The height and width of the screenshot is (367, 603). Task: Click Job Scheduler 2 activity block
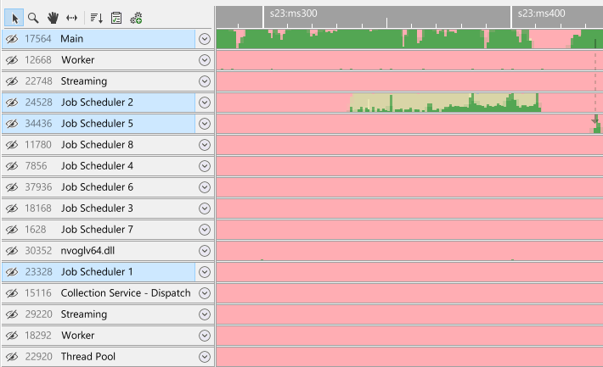coord(445,103)
